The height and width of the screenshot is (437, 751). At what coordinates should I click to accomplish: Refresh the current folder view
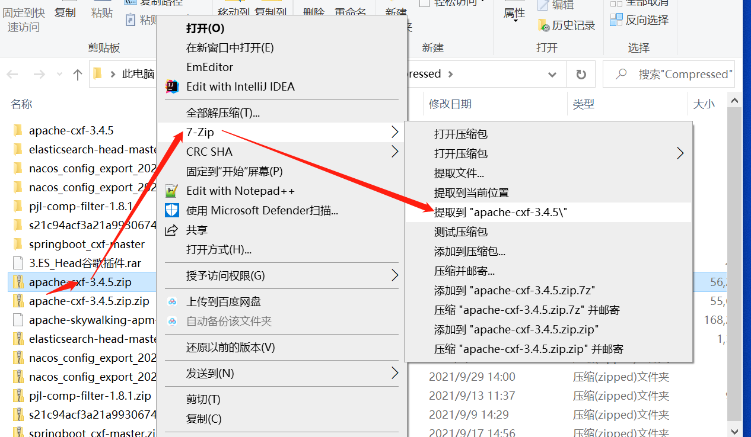pos(581,75)
